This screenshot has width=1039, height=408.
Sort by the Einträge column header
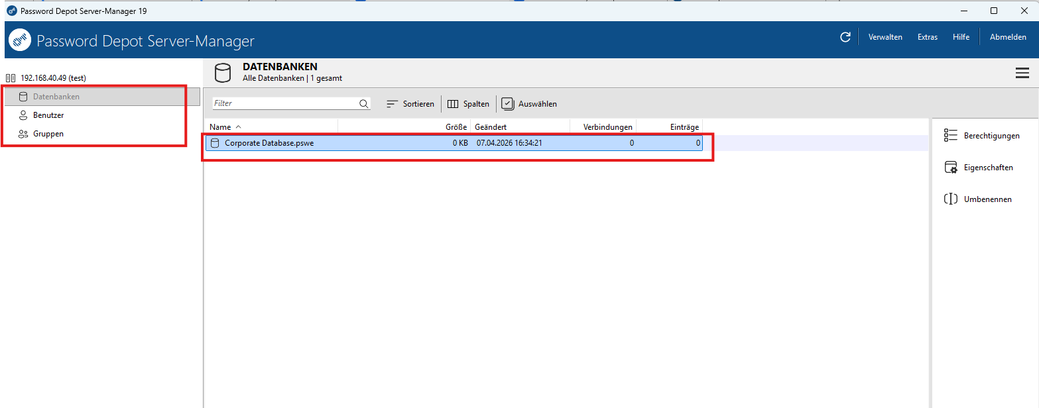pyautogui.click(x=669, y=127)
